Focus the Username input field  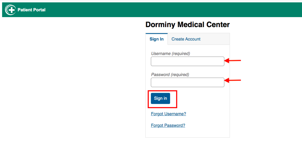tap(188, 61)
